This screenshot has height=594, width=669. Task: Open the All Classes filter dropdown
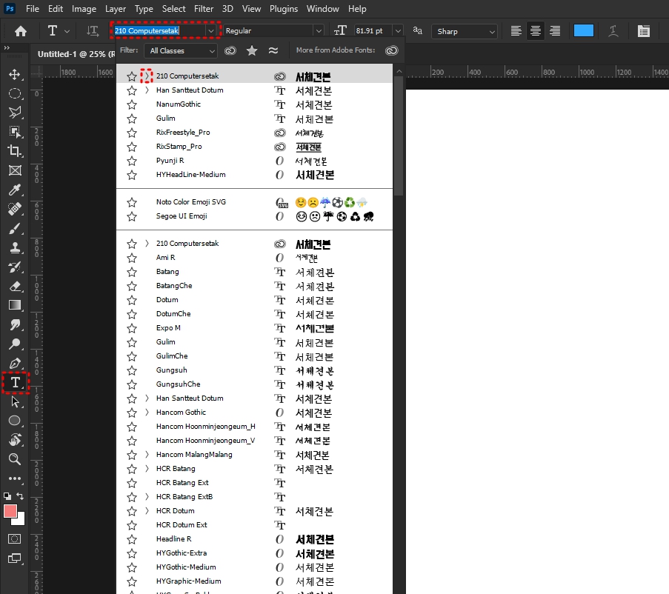coord(181,51)
